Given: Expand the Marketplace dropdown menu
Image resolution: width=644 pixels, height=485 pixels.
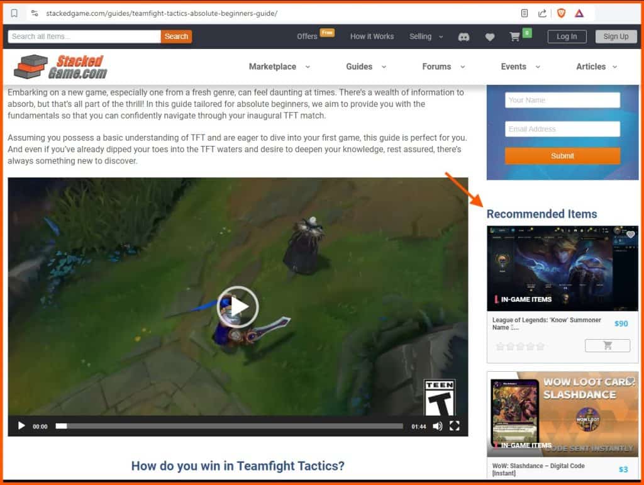Looking at the screenshot, I should tap(279, 67).
